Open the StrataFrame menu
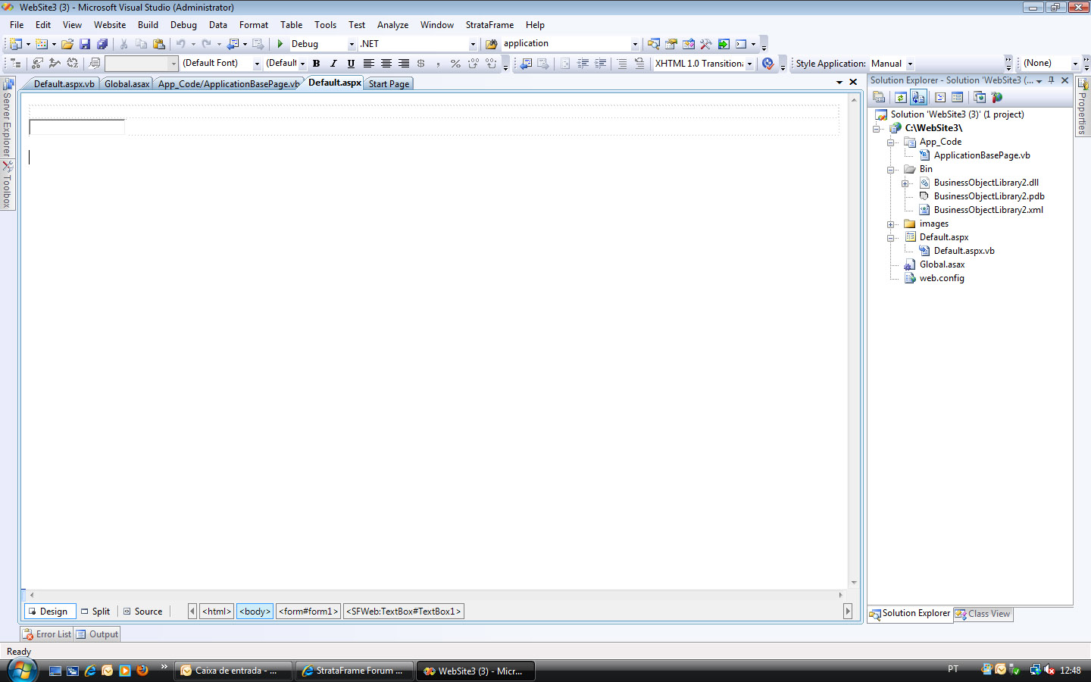 [489, 25]
